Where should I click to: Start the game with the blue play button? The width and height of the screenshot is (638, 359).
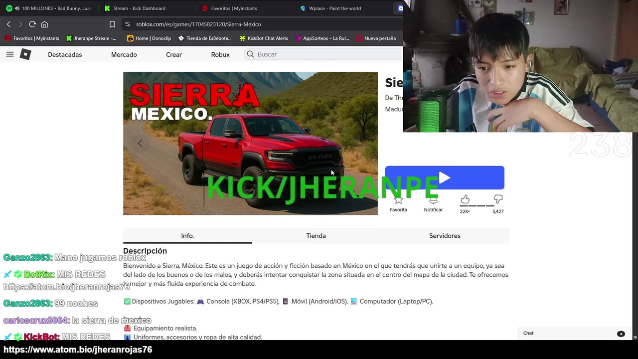(x=445, y=178)
